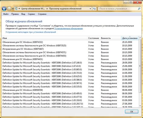143x118 pixels.
Task: Sort by the Важность column header
Action: (111, 38)
